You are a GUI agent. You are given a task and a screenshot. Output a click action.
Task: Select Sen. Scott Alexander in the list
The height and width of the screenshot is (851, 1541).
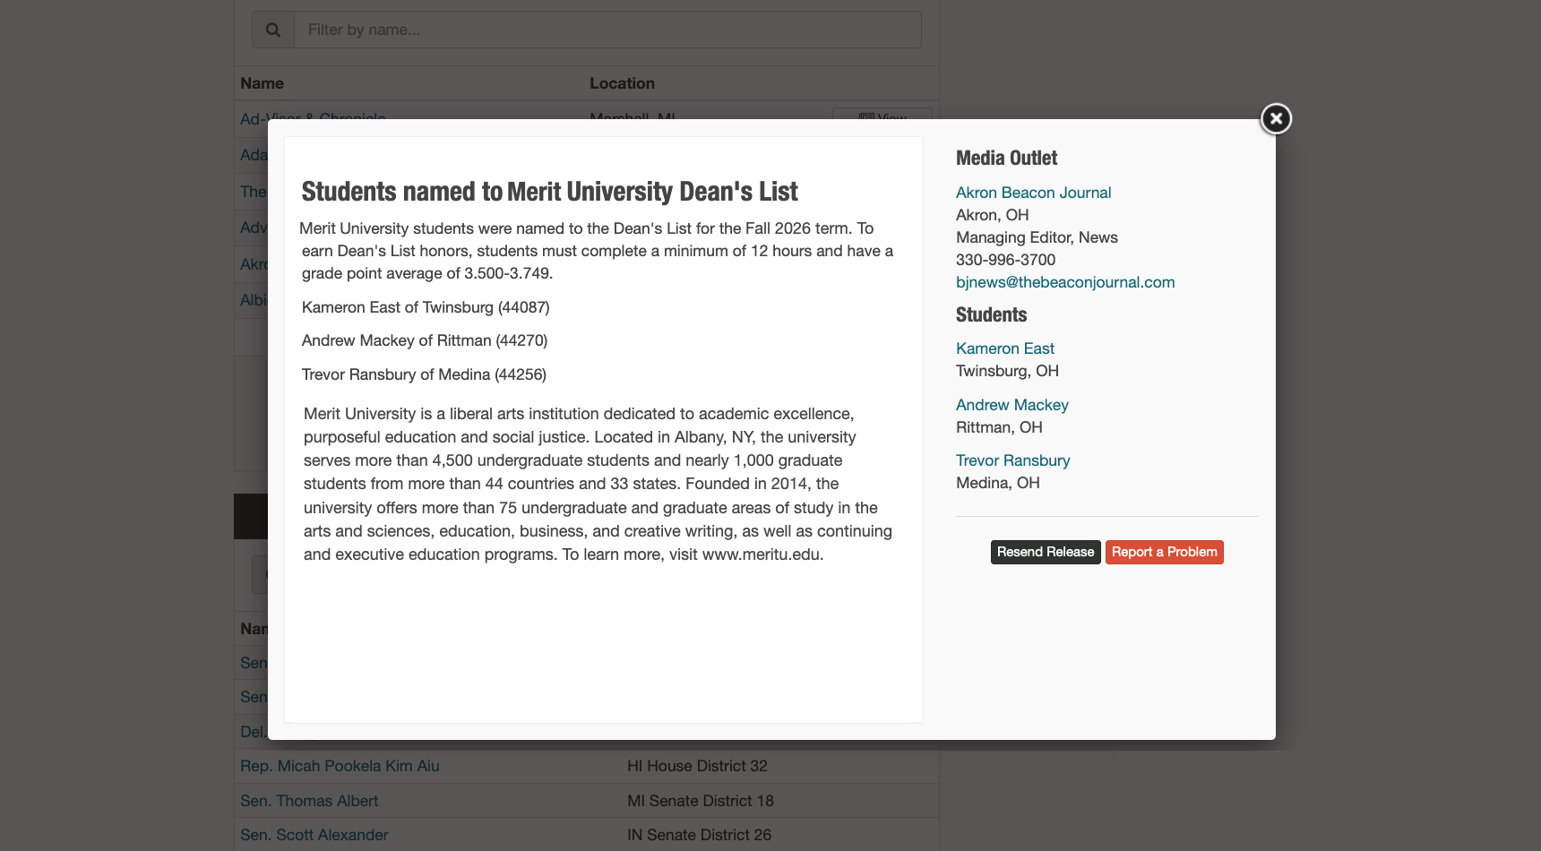click(x=314, y=835)
